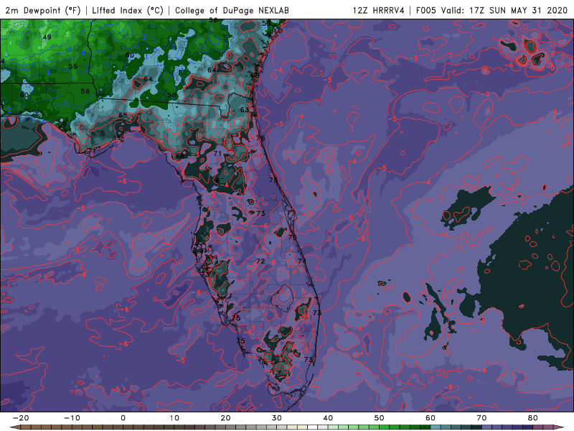Viewport: 574px width, 431px height.
Task: Click the "70" color scale label
Action: click(x=481, y=418)
